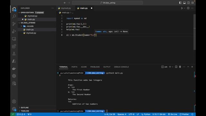The image size is (206, 116).
Task: Open the Extensions view
Action: (14, 46)
